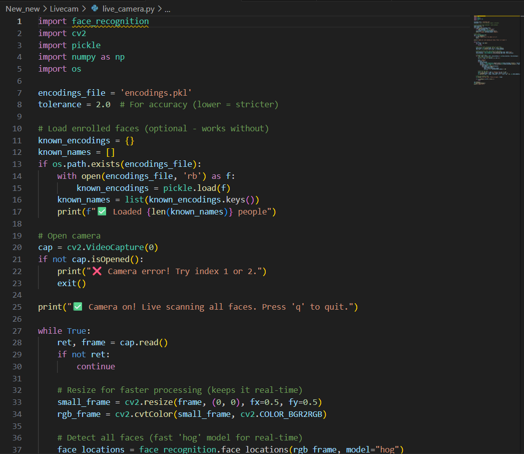Place cursor on tolerance value 2.0
Viewport: 524px width, 454px height.
pyautogui.click(x=104, y=104)
